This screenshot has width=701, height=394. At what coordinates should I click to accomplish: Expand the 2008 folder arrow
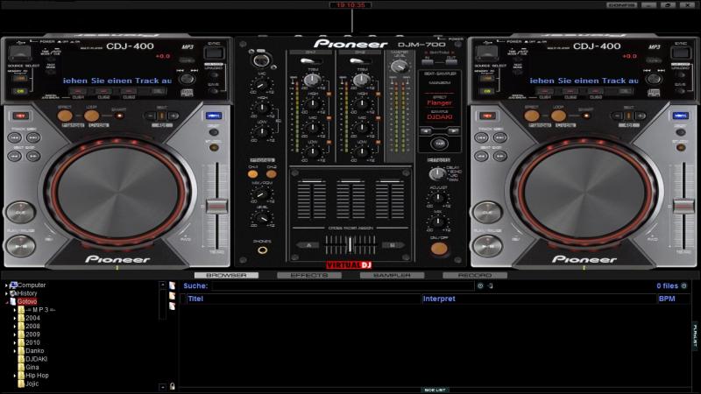coord(15,327)
